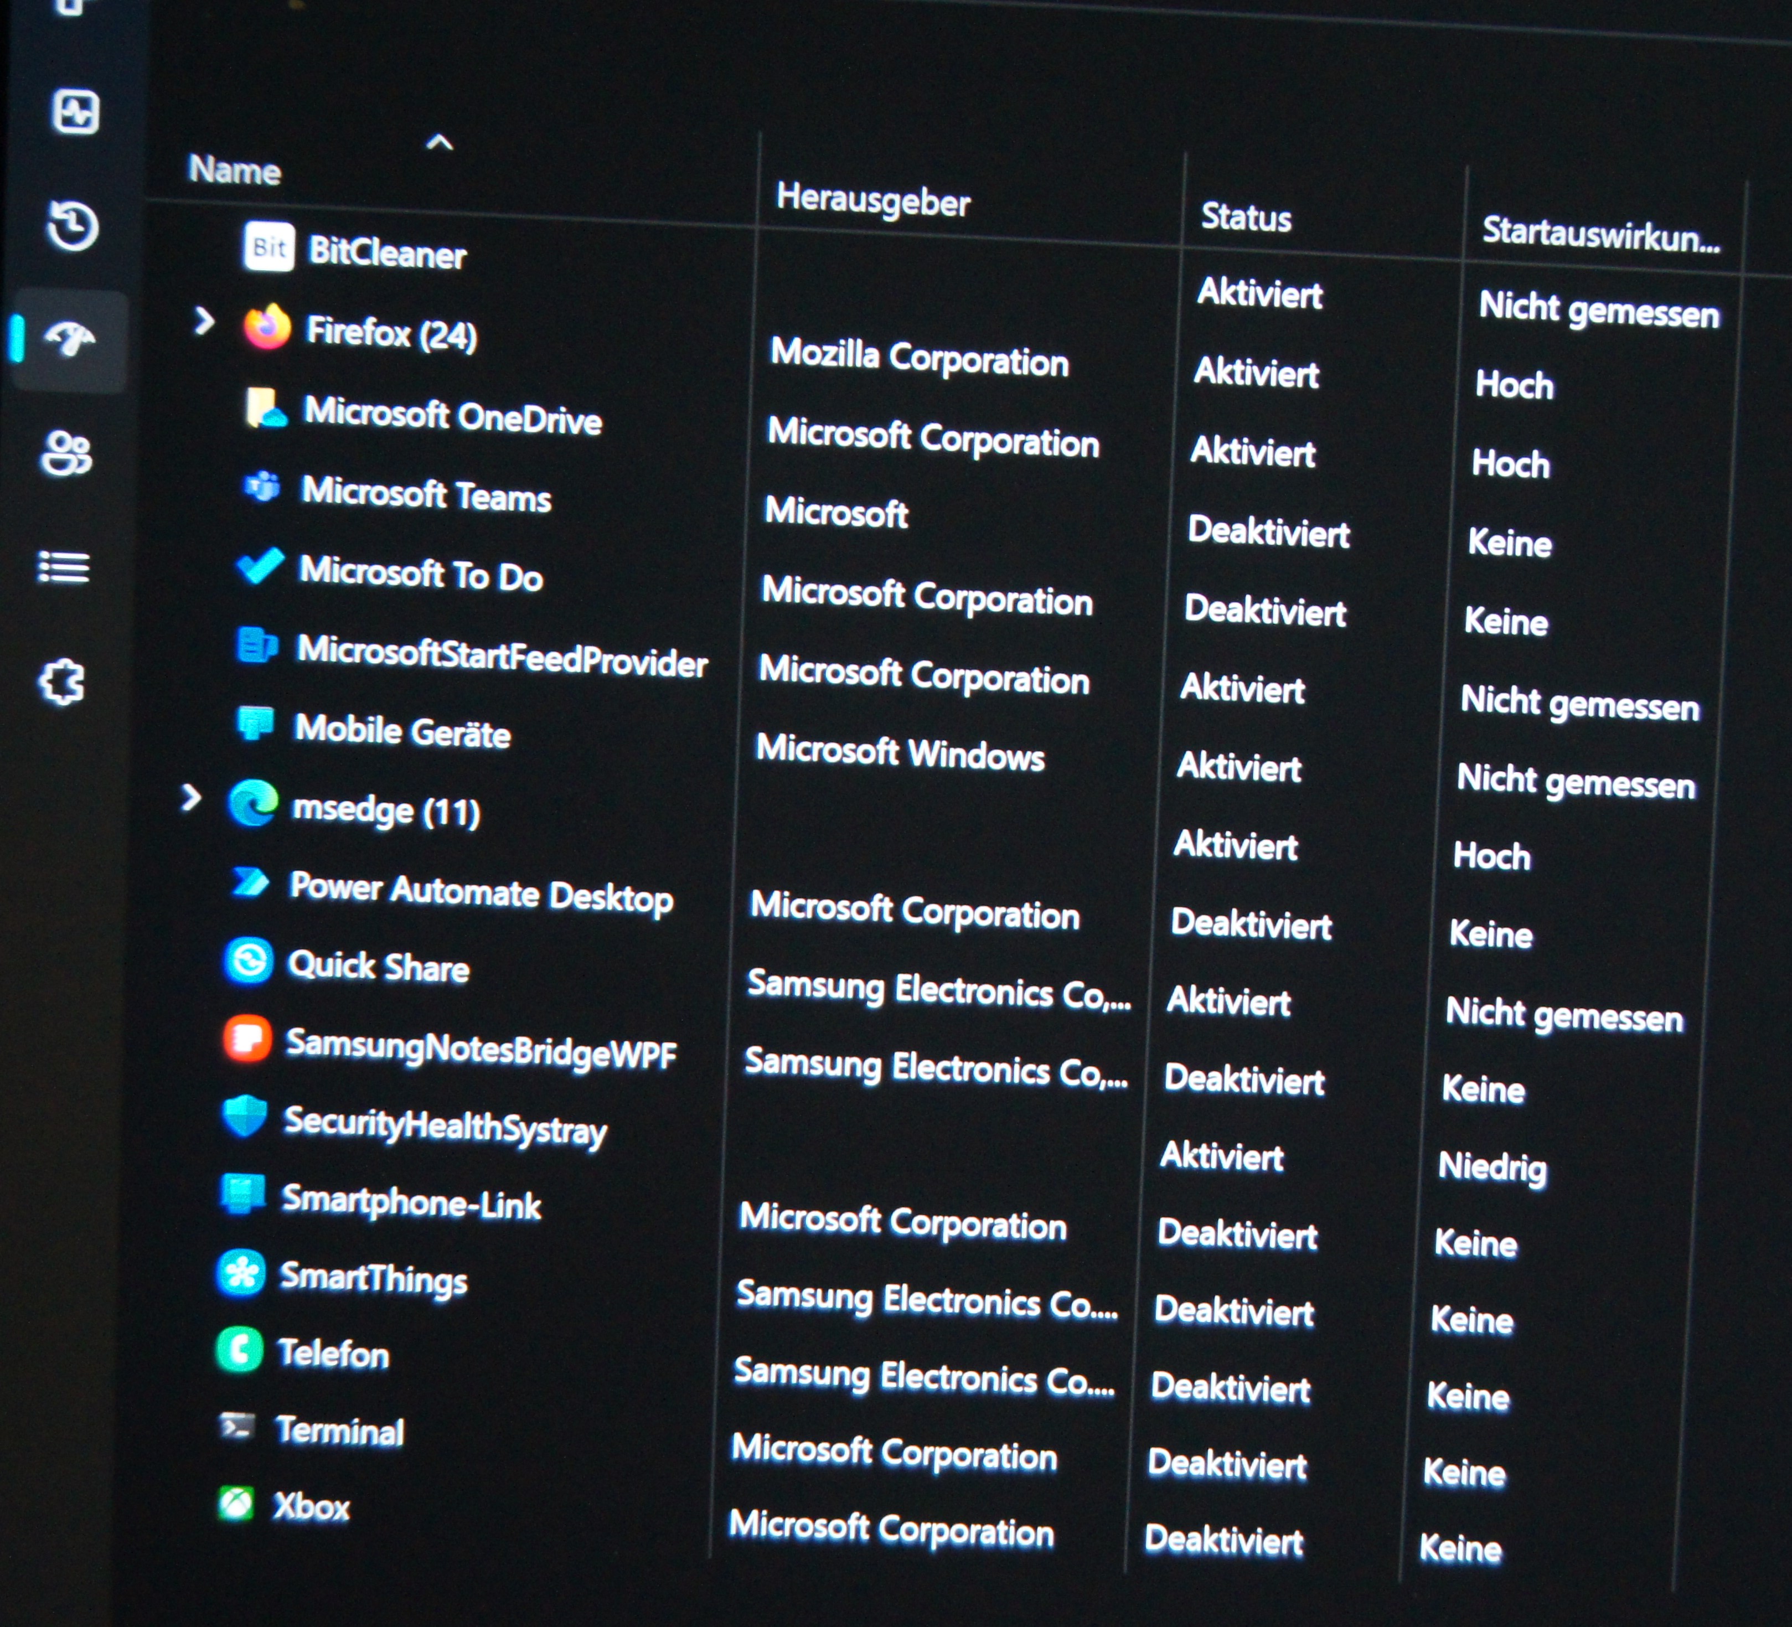Open the Users sidebar icon
The image size is (1792, 1627).
coord(66,453)
